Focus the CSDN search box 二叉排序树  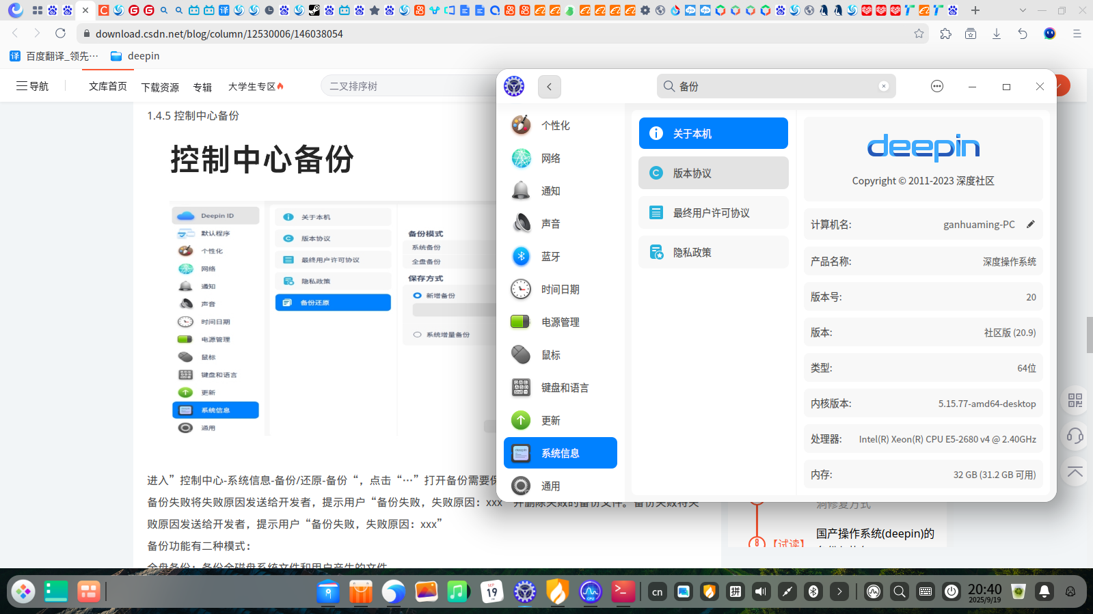pos(410,86)
